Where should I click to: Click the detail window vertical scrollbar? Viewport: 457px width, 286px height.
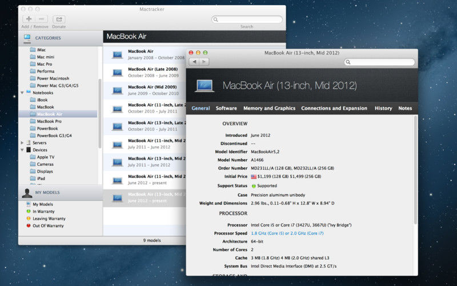(x=415, y=170)
